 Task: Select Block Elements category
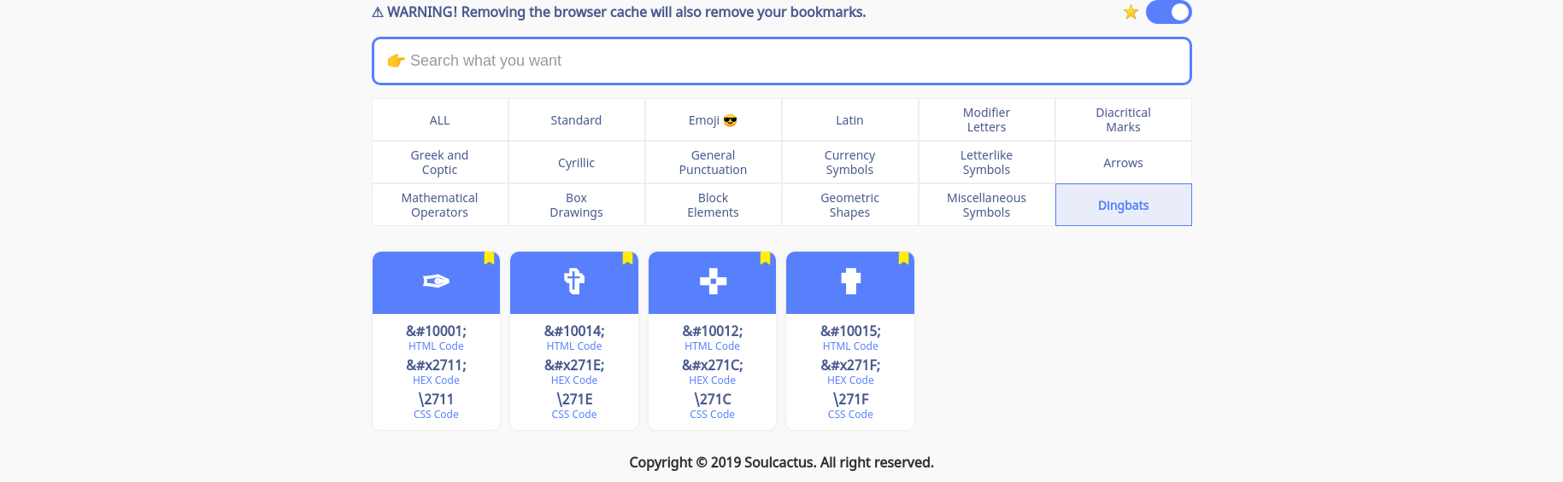[714, 205]
